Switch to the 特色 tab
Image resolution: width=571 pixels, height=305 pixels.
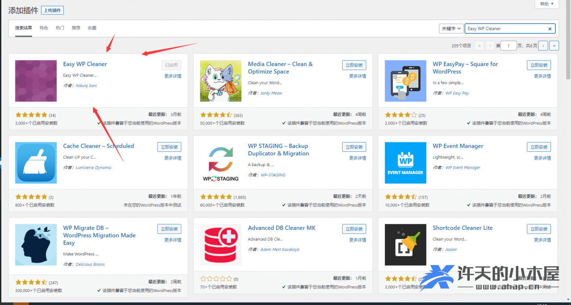44,28
